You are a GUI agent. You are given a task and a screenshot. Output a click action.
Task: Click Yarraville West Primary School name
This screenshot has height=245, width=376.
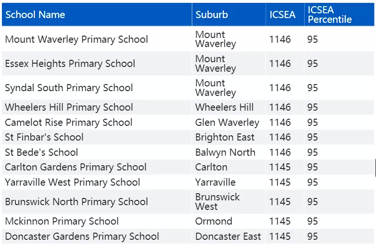(72, 182)
